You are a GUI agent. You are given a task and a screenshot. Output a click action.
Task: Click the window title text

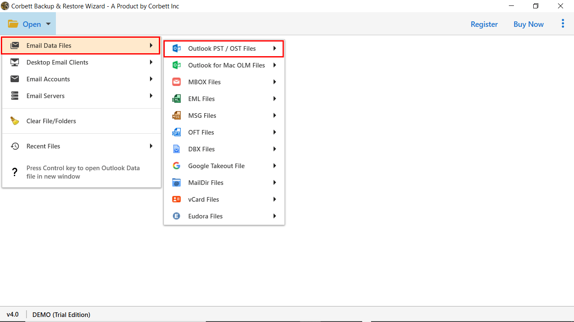coord(95,6)
